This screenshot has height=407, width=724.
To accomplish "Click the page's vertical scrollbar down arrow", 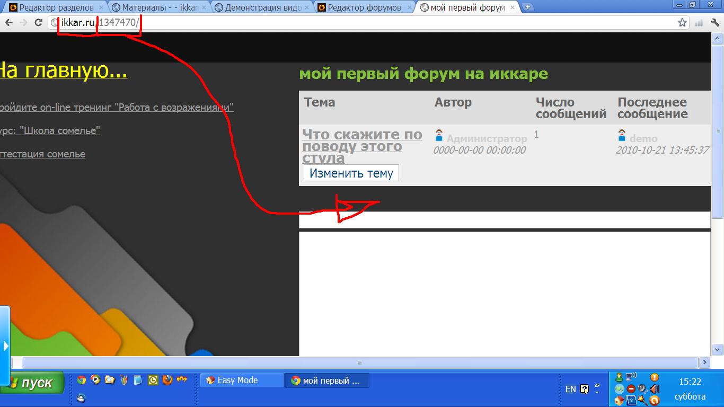I will coord(717,349).
